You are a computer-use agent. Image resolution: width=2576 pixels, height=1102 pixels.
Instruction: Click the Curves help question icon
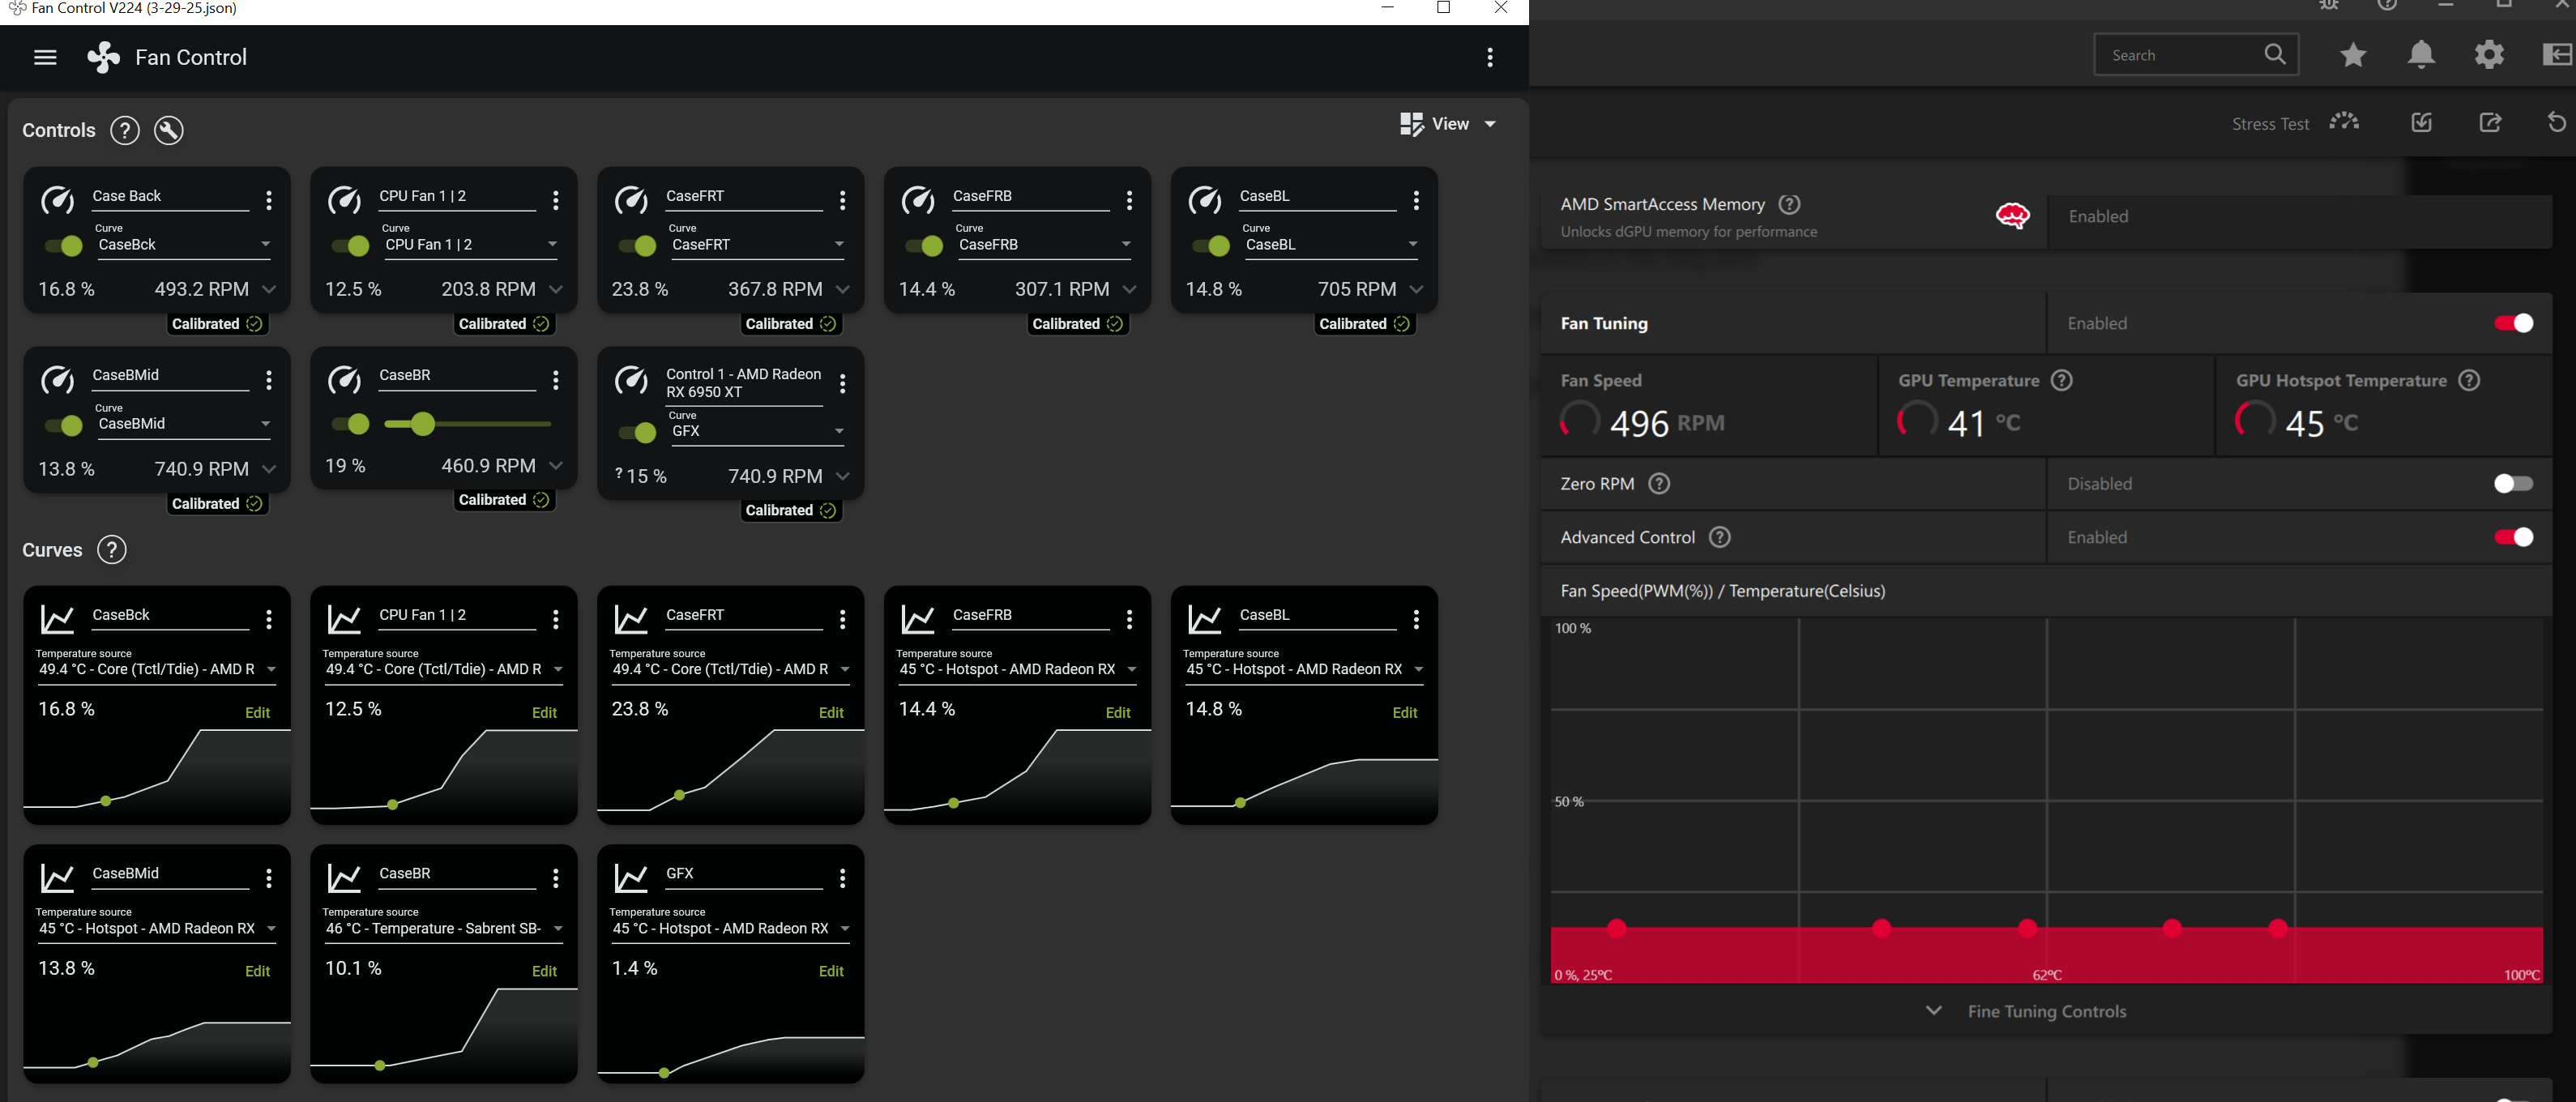111,550
